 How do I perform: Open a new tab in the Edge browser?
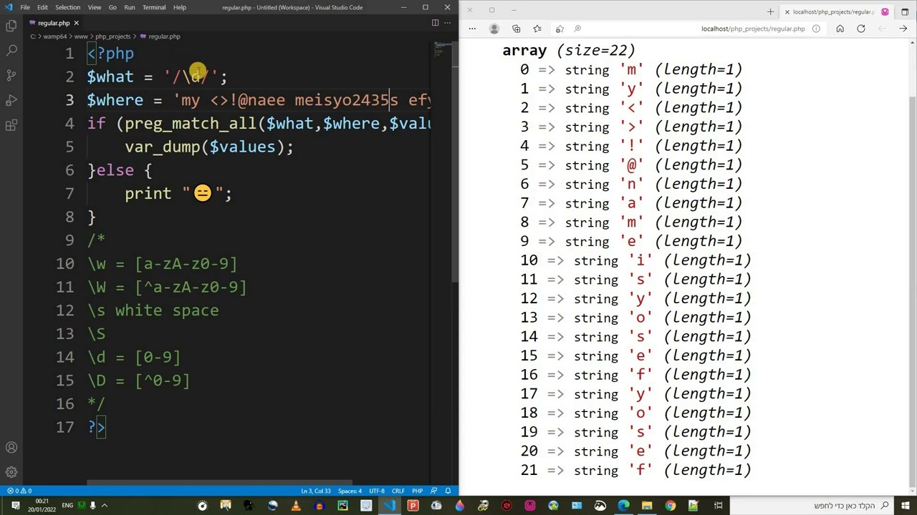click(x=770, y=11)
